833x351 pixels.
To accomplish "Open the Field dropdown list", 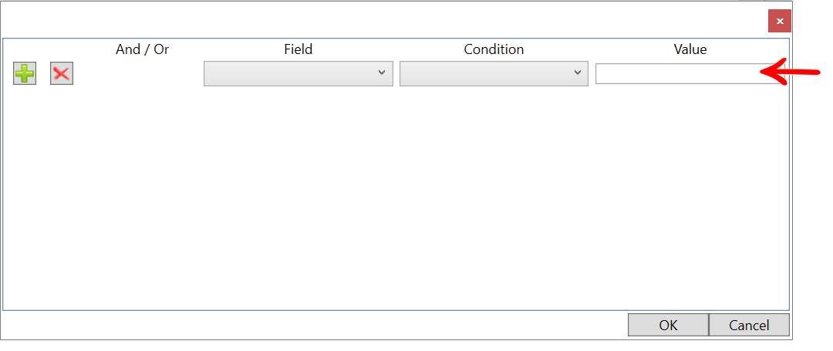I will (x=298, y=73).
